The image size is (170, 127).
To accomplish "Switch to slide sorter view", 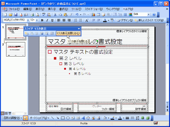I will point(6,113).
